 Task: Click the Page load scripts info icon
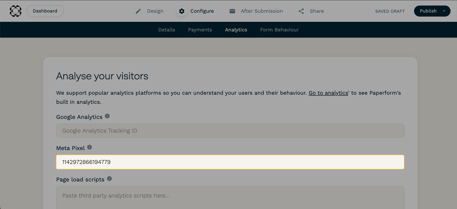[x=109, y=178]
